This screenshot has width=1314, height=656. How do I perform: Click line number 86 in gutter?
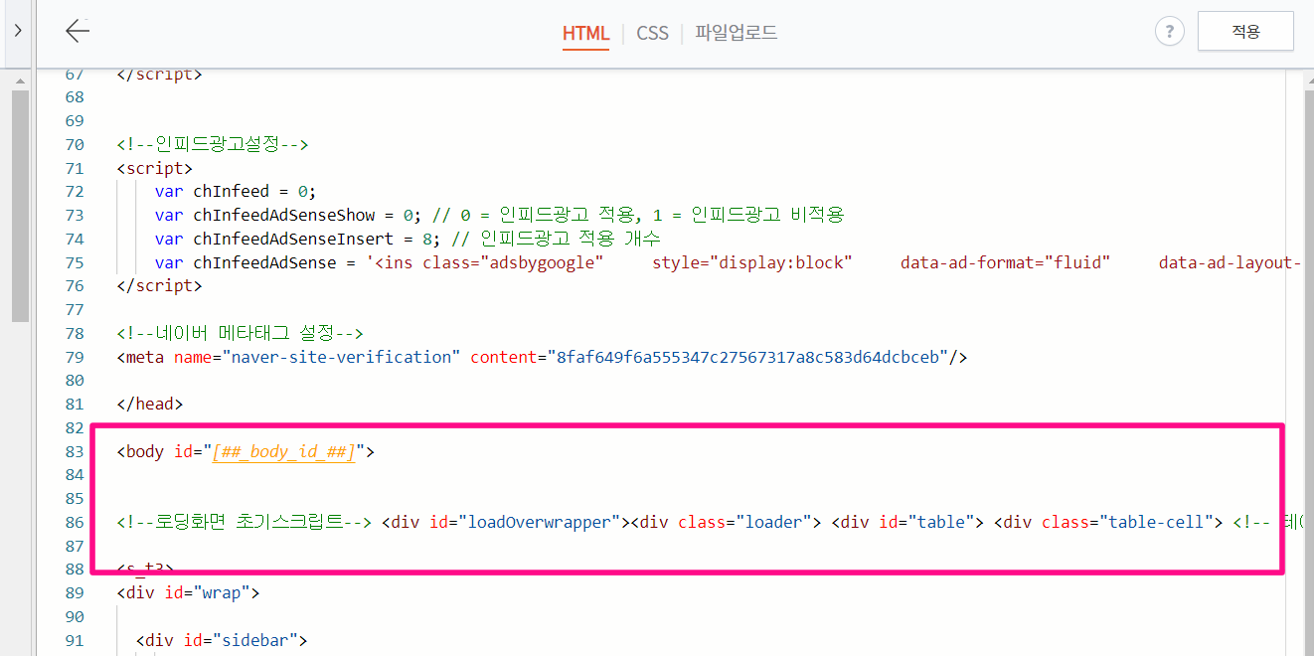tap(74, 522)
